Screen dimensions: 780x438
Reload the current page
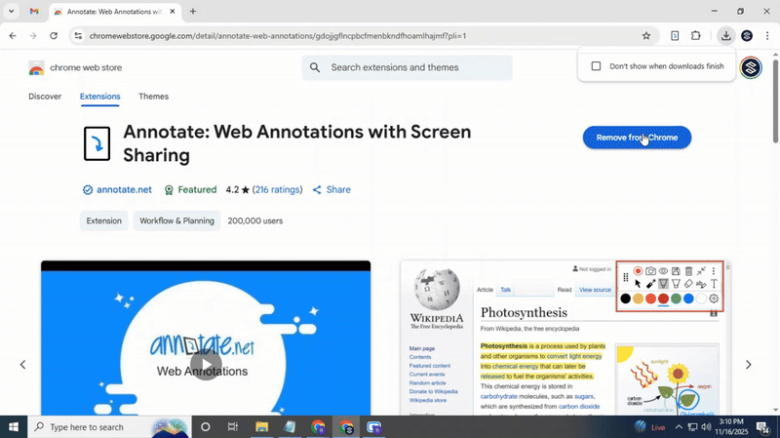pyautogui.click(x=53, y=36)
